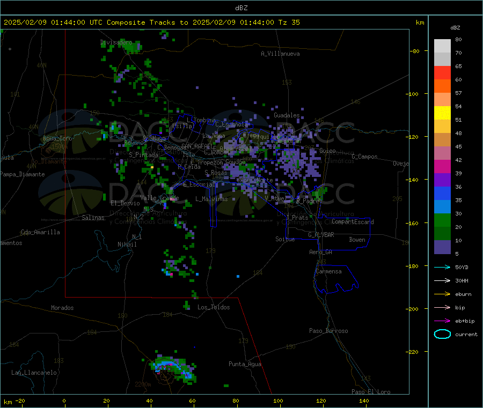Click the 'Divisadero' map label
The height and width of the screenshot is (408, 483).
pyautogui.click(x=116, y=42)
